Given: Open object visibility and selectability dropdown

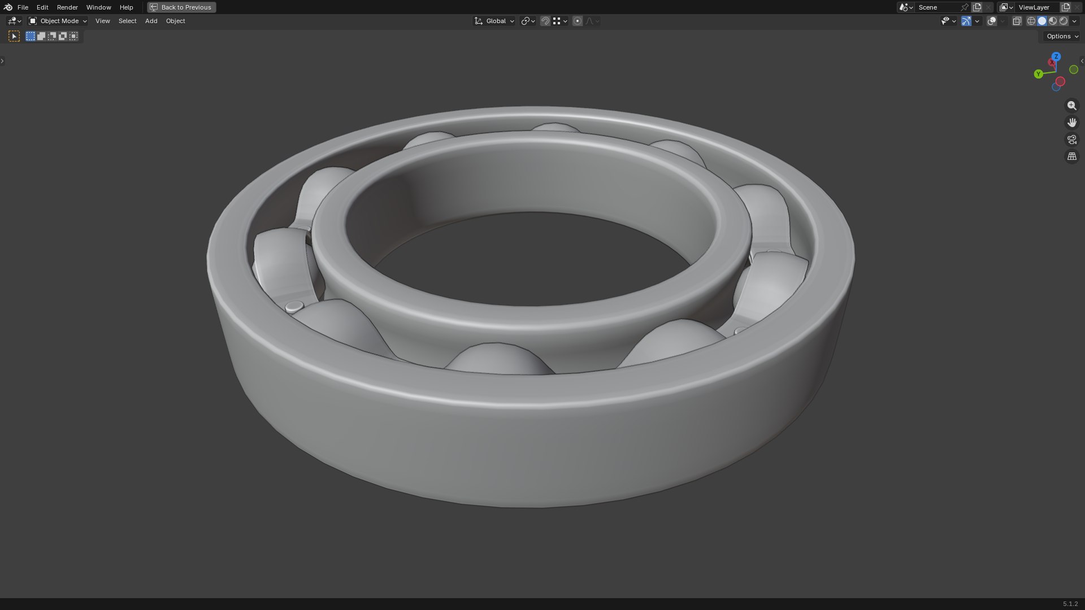Looking at the screenshot, I should click(x=949, y=21).
